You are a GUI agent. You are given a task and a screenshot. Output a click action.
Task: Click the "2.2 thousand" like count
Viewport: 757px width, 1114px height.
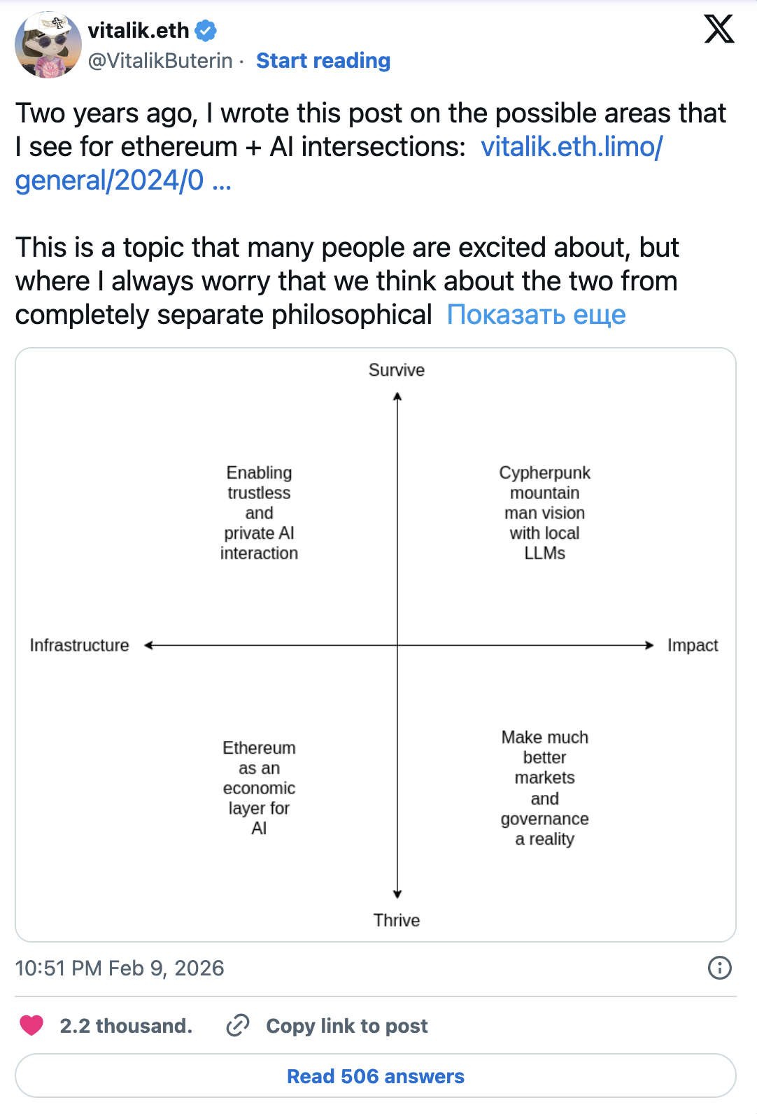tap(126, 1026)
